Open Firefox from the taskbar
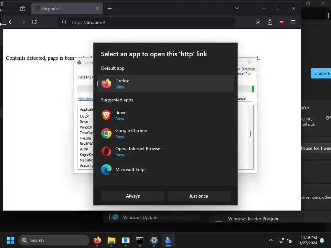 97,240
